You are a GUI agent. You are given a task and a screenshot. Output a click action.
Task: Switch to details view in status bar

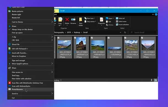[151, 80]
